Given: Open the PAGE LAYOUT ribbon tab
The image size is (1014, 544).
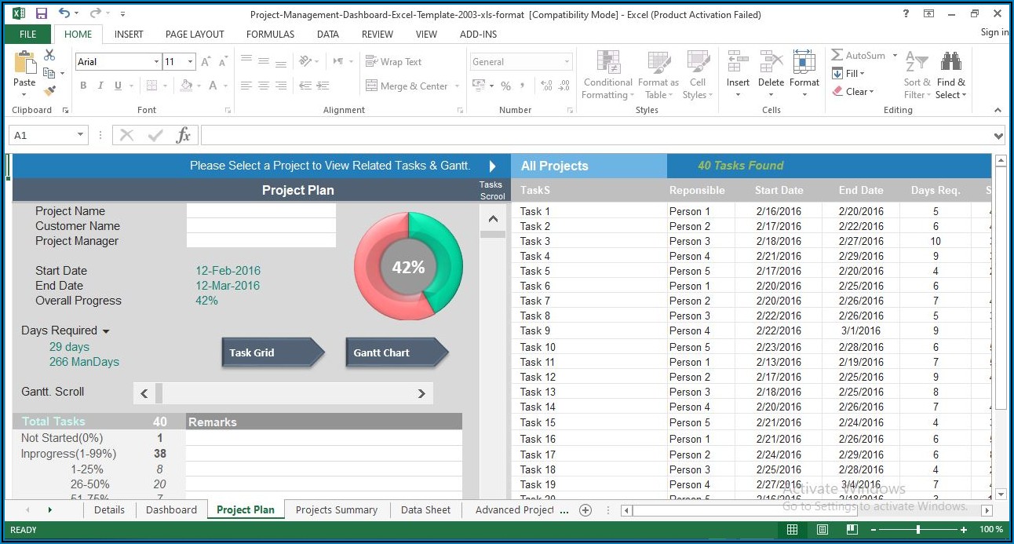Looking at the screenshot, I should (x=195, y=35).
